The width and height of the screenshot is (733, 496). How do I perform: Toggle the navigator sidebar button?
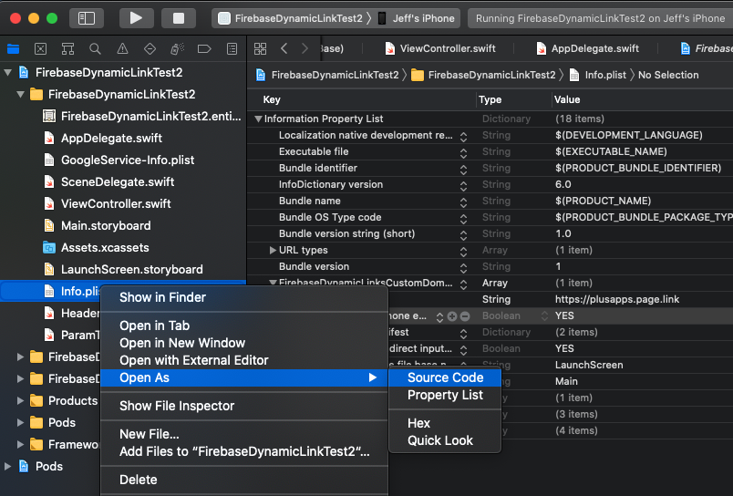(x=87, y=18)
